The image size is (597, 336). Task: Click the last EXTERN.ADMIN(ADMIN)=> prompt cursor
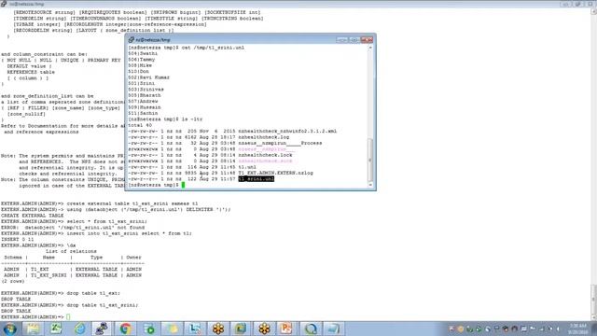click(x=68, y=317)
